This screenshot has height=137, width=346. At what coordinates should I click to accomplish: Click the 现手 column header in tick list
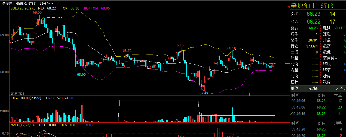click(338, 123)
